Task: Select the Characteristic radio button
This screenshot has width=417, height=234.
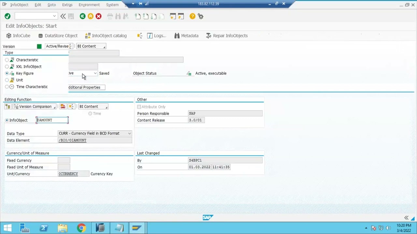Action: [7, 60]
